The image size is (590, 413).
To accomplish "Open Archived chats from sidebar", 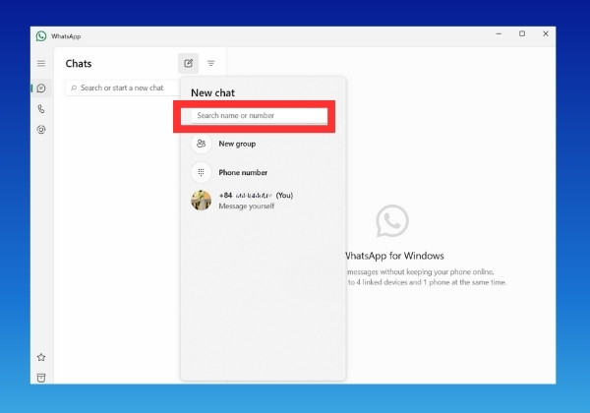I will point(41,378).
